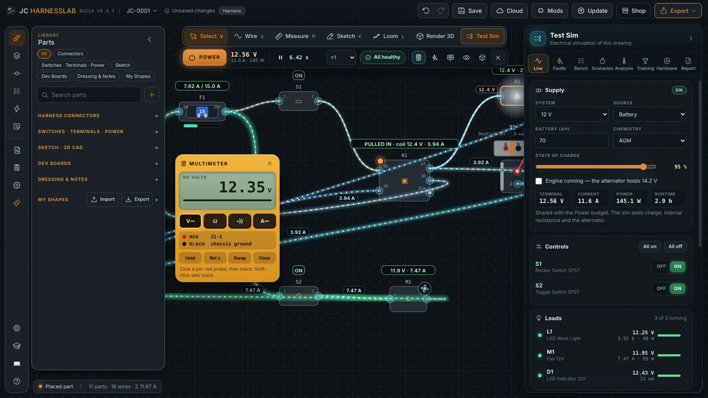Click All on in Controls
The height and width of the screenshot is (398, 708).
point(650,247)
